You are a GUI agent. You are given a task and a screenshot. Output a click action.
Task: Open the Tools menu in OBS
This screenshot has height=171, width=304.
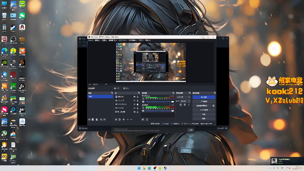pyautogui.click(x=141, y=40)
